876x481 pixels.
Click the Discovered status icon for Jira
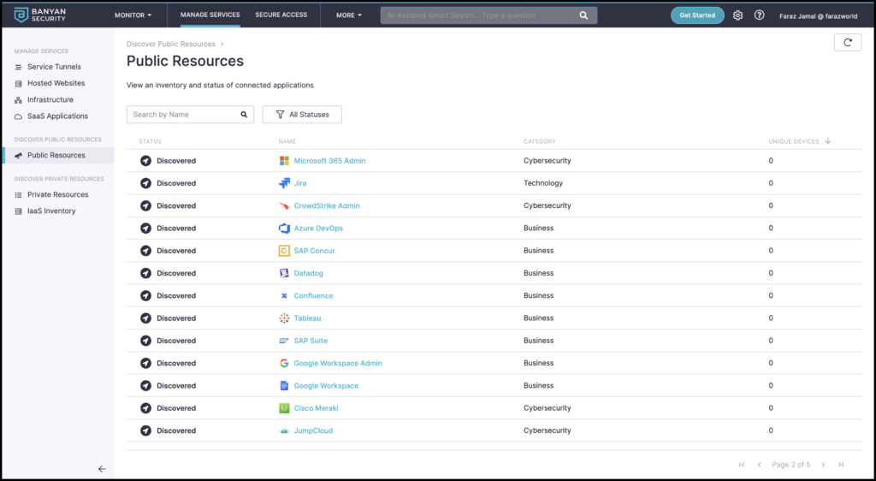145,183
